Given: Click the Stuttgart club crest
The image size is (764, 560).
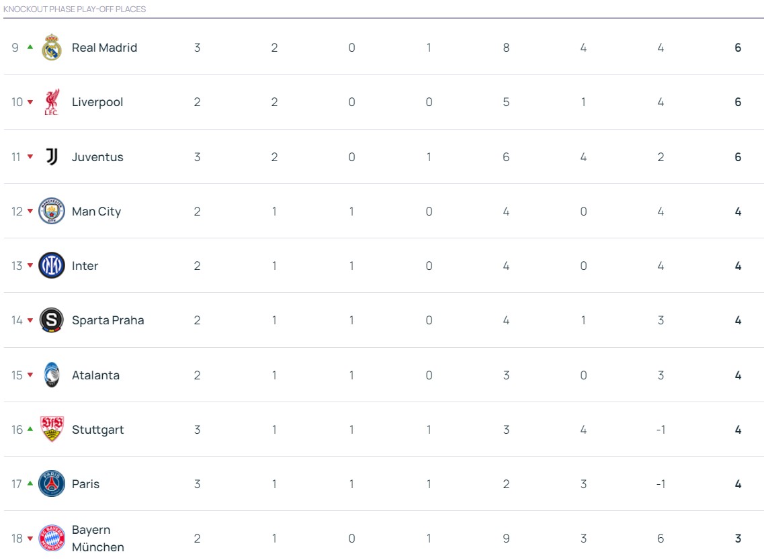Looking at the screenshot, I should click(52, 430).
